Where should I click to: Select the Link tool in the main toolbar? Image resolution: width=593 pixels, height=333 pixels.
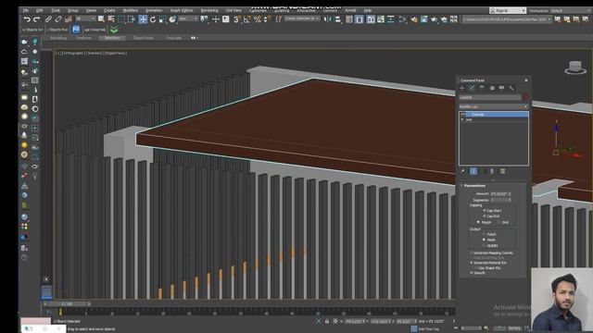tap(48, 19)
